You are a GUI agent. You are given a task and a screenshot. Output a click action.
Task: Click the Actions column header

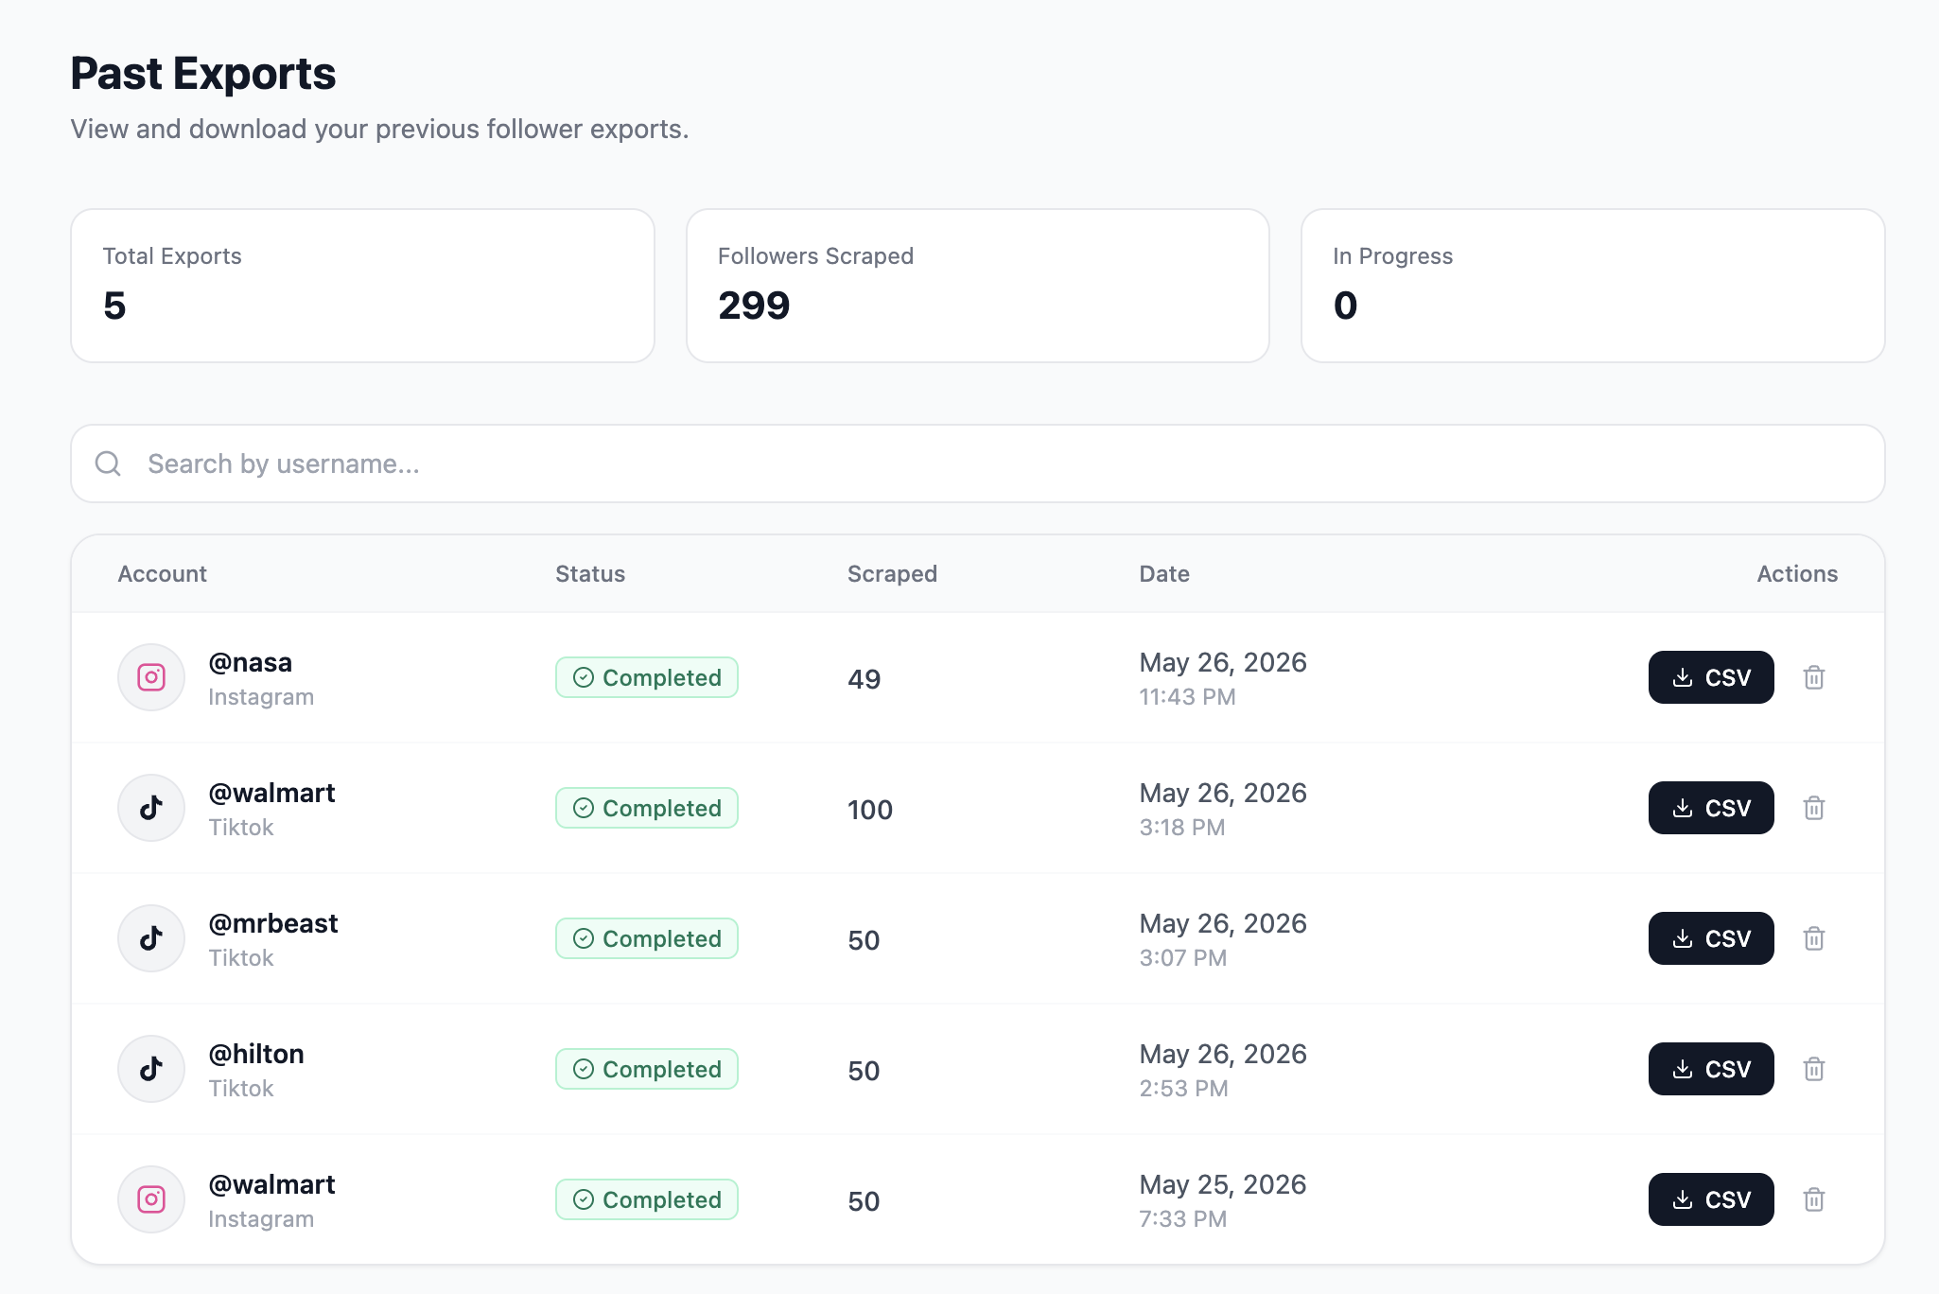pos(1797,574)
